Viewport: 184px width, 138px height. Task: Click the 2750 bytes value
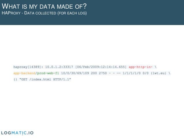(103, 73)
